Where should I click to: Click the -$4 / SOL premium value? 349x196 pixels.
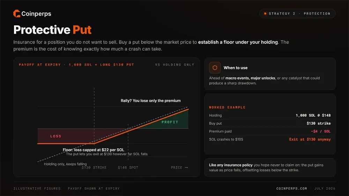[x=321, y=131]
